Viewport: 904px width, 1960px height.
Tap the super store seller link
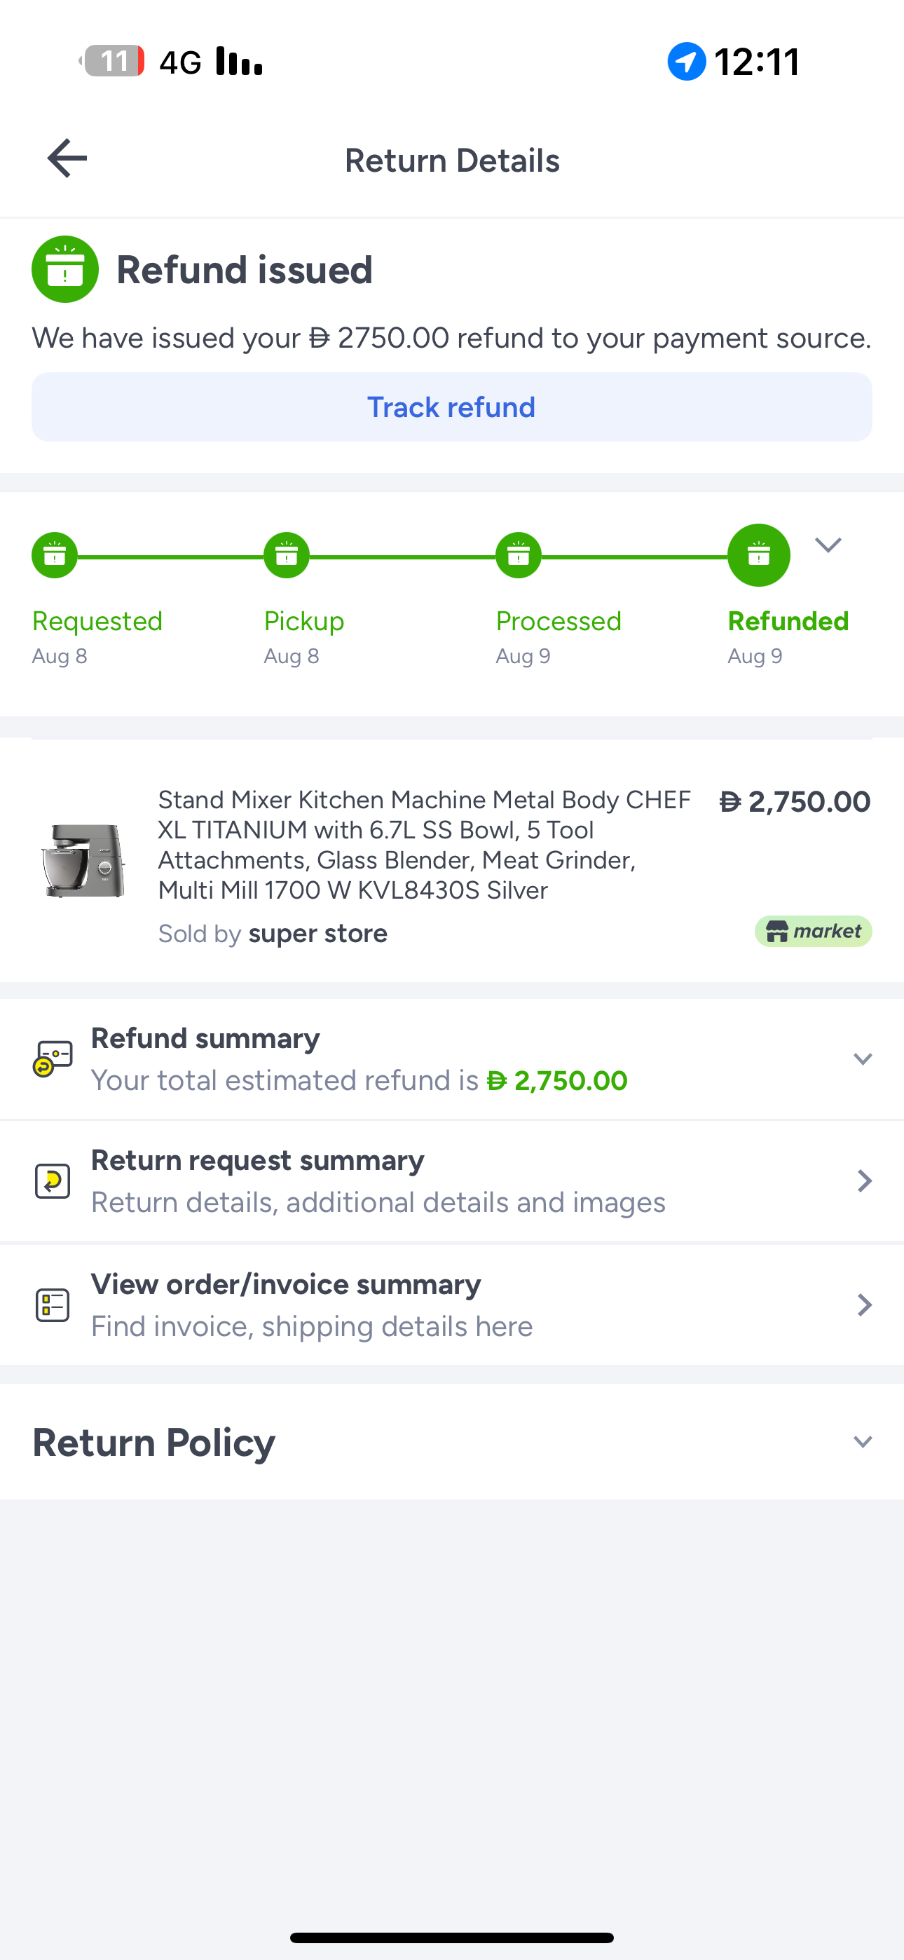[x=318, y=933]
